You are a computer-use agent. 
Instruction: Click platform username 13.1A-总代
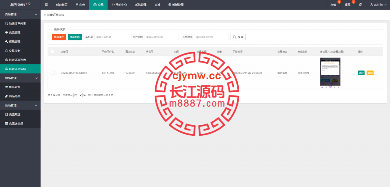coord(108,73)
